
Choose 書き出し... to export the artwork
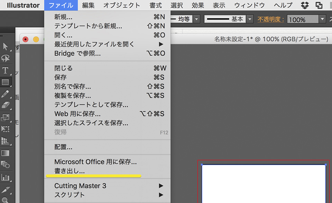point(107,171)
